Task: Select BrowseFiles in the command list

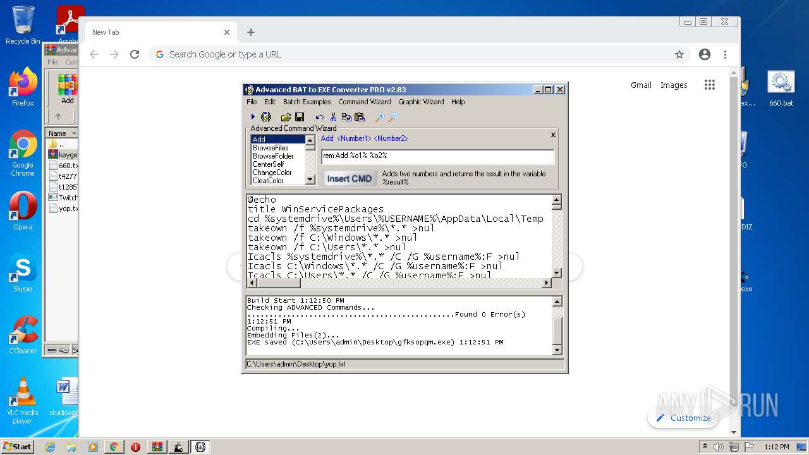Action: point(278,148)
